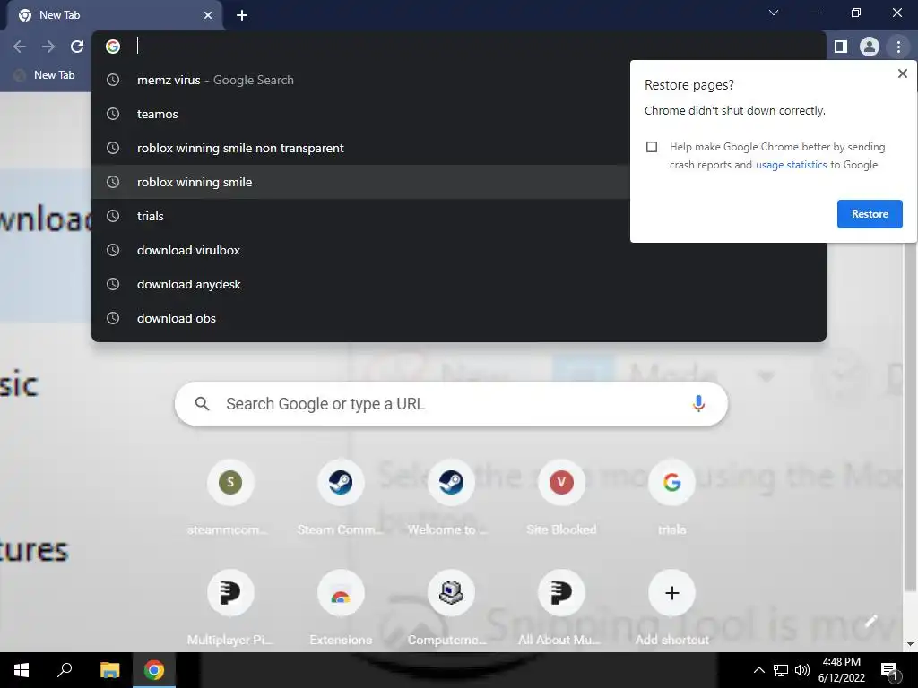This screenshot has height=688, width=918.
Task: Open the 'Welcome to...' Steam shortcut
Action: (x=451, y=497)
